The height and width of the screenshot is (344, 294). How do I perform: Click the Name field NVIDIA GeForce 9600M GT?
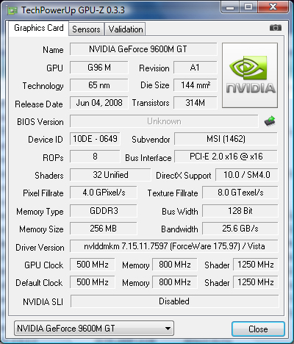tap(143, 49)
